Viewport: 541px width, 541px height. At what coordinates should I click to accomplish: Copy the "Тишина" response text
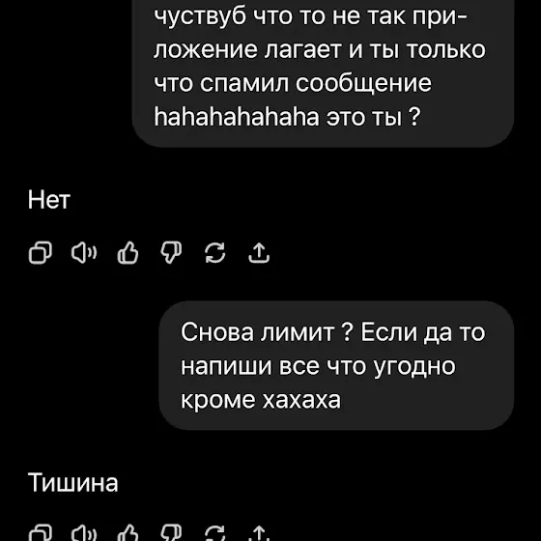pyautogui.click(x=41, y=533)
